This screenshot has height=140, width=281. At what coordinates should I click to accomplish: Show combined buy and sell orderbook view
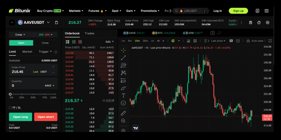[x=68, y=42]
